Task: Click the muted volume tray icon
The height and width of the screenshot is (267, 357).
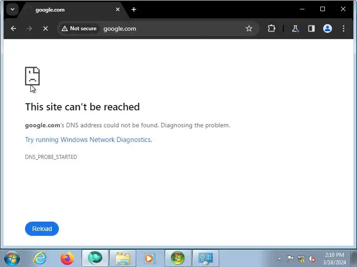Action: 312,259
